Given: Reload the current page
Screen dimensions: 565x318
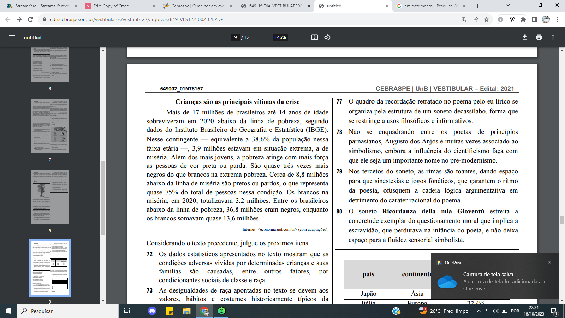Looking at the screenshot, I should [30, 19].
